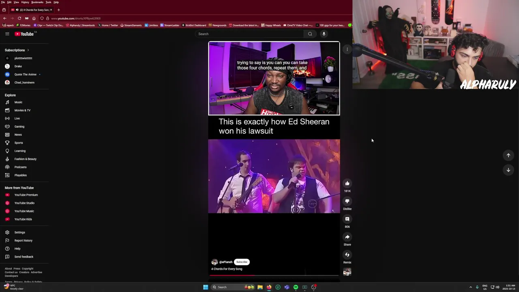
Task: Open the Short's sound thumbnail
Action: [347, 273]
